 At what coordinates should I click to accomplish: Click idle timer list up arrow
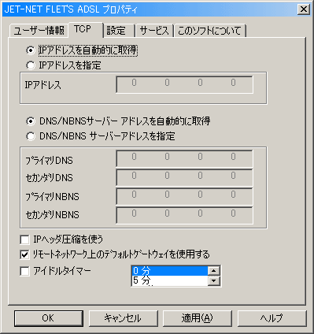tap(214, 271)
